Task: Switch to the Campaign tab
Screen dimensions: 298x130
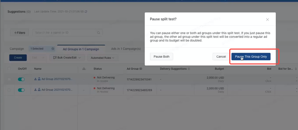Action: [x=17, y=49]
